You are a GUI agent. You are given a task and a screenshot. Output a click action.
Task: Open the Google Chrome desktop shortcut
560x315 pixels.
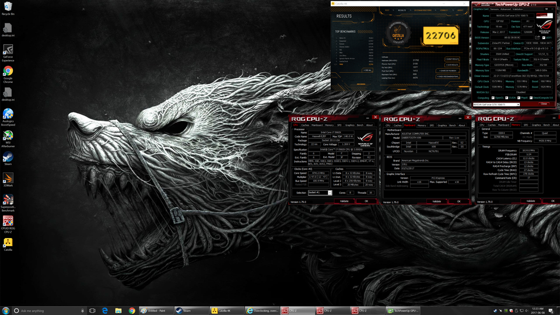[8, 74]
